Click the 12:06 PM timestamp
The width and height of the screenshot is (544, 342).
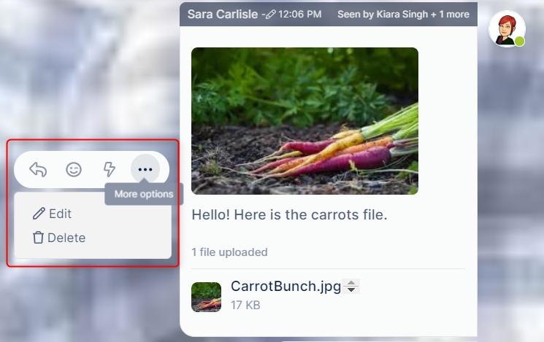[x=300, y=14]
